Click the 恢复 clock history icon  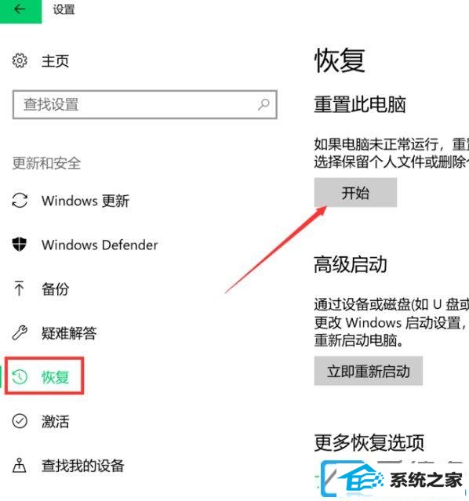[20, 376]
